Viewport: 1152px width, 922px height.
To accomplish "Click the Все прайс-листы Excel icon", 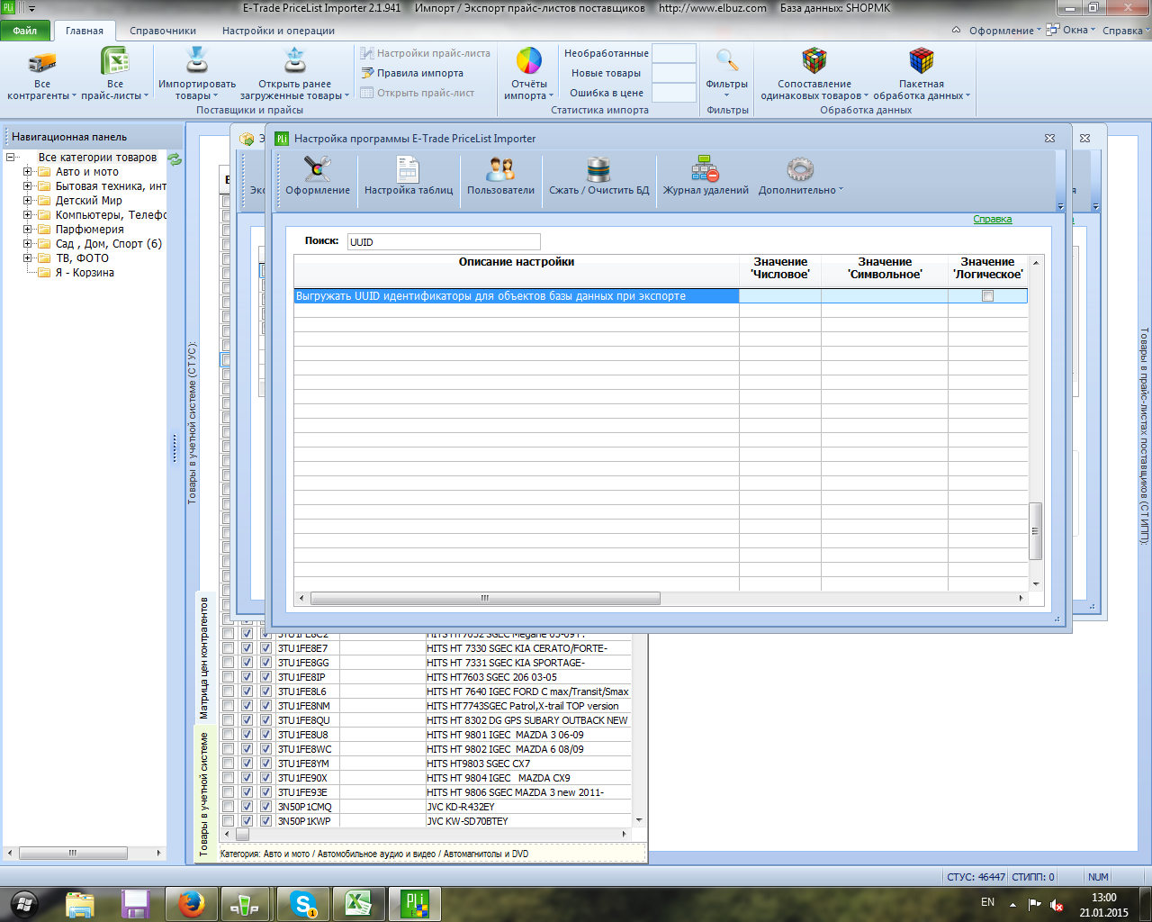I will tap(115, 61).
